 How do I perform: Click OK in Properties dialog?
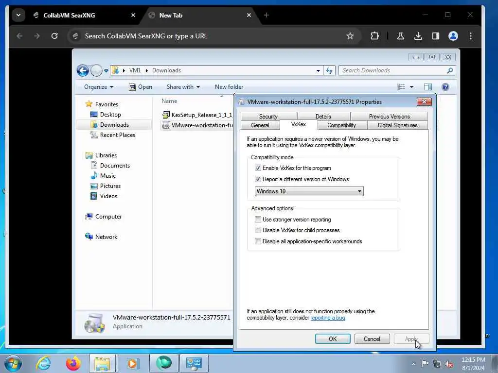(333, 339)
